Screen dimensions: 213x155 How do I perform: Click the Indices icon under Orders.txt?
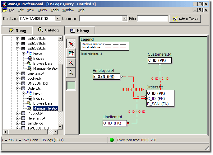(29, 98)
